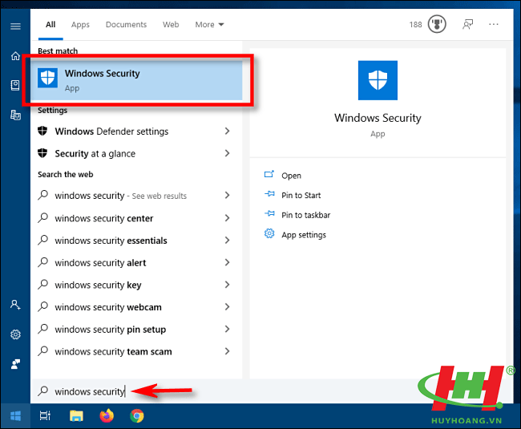521x429 pixels.
Task: Click the magnifier icon in the search box
Action: pyautogui.click(x=42, y=391)
